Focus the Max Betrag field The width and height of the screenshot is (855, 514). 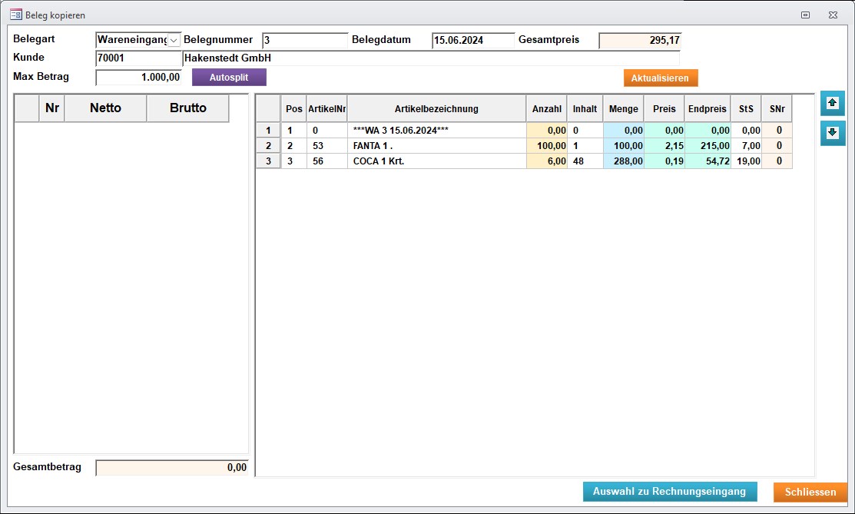click(138, 77)
